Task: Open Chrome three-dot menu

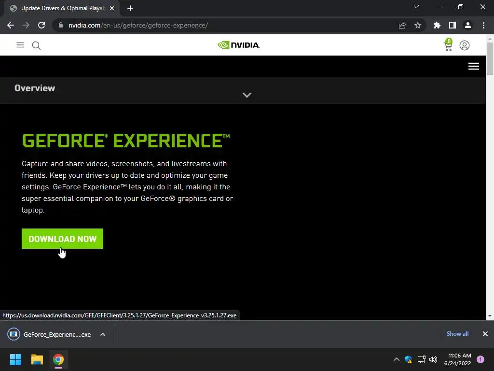Action: coord(483,25)
